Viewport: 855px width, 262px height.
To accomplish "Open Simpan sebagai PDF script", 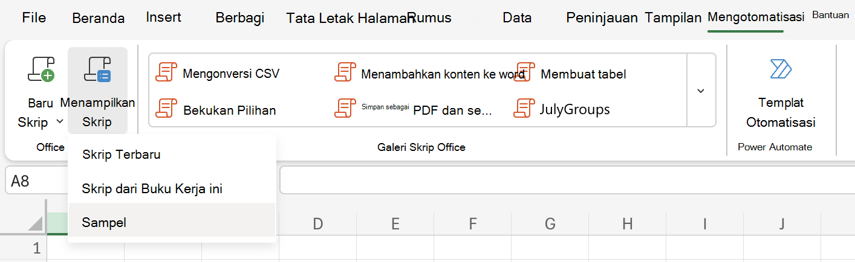I will 413,109.
